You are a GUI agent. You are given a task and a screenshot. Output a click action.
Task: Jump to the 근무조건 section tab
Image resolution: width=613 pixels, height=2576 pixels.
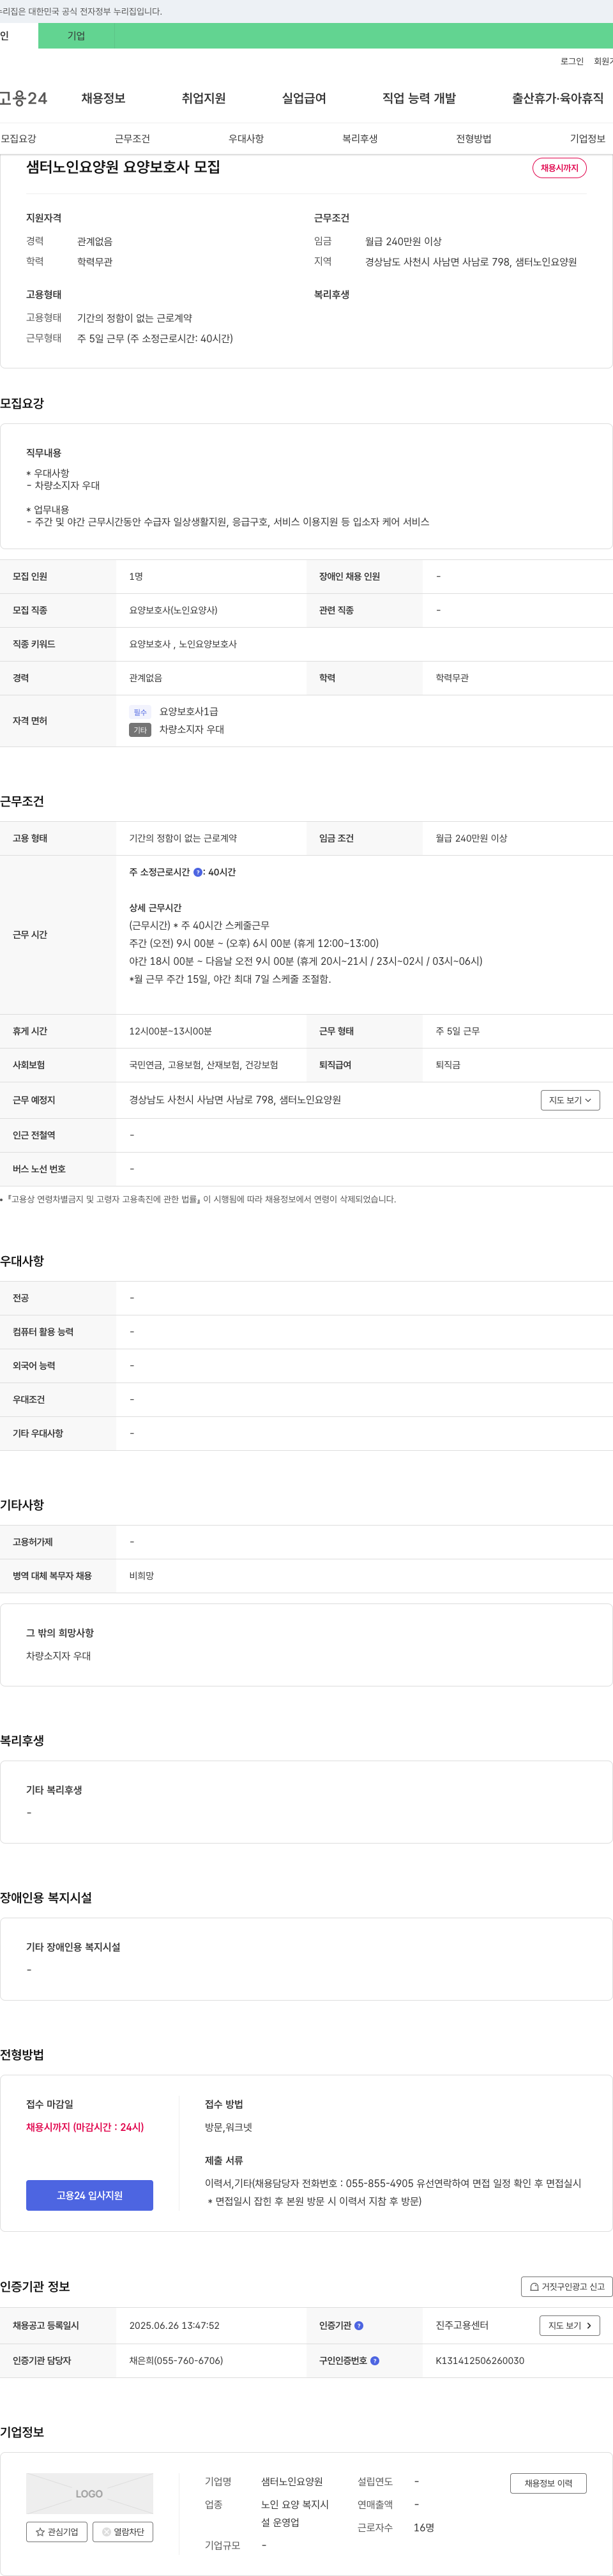click(x=132, y=139)
